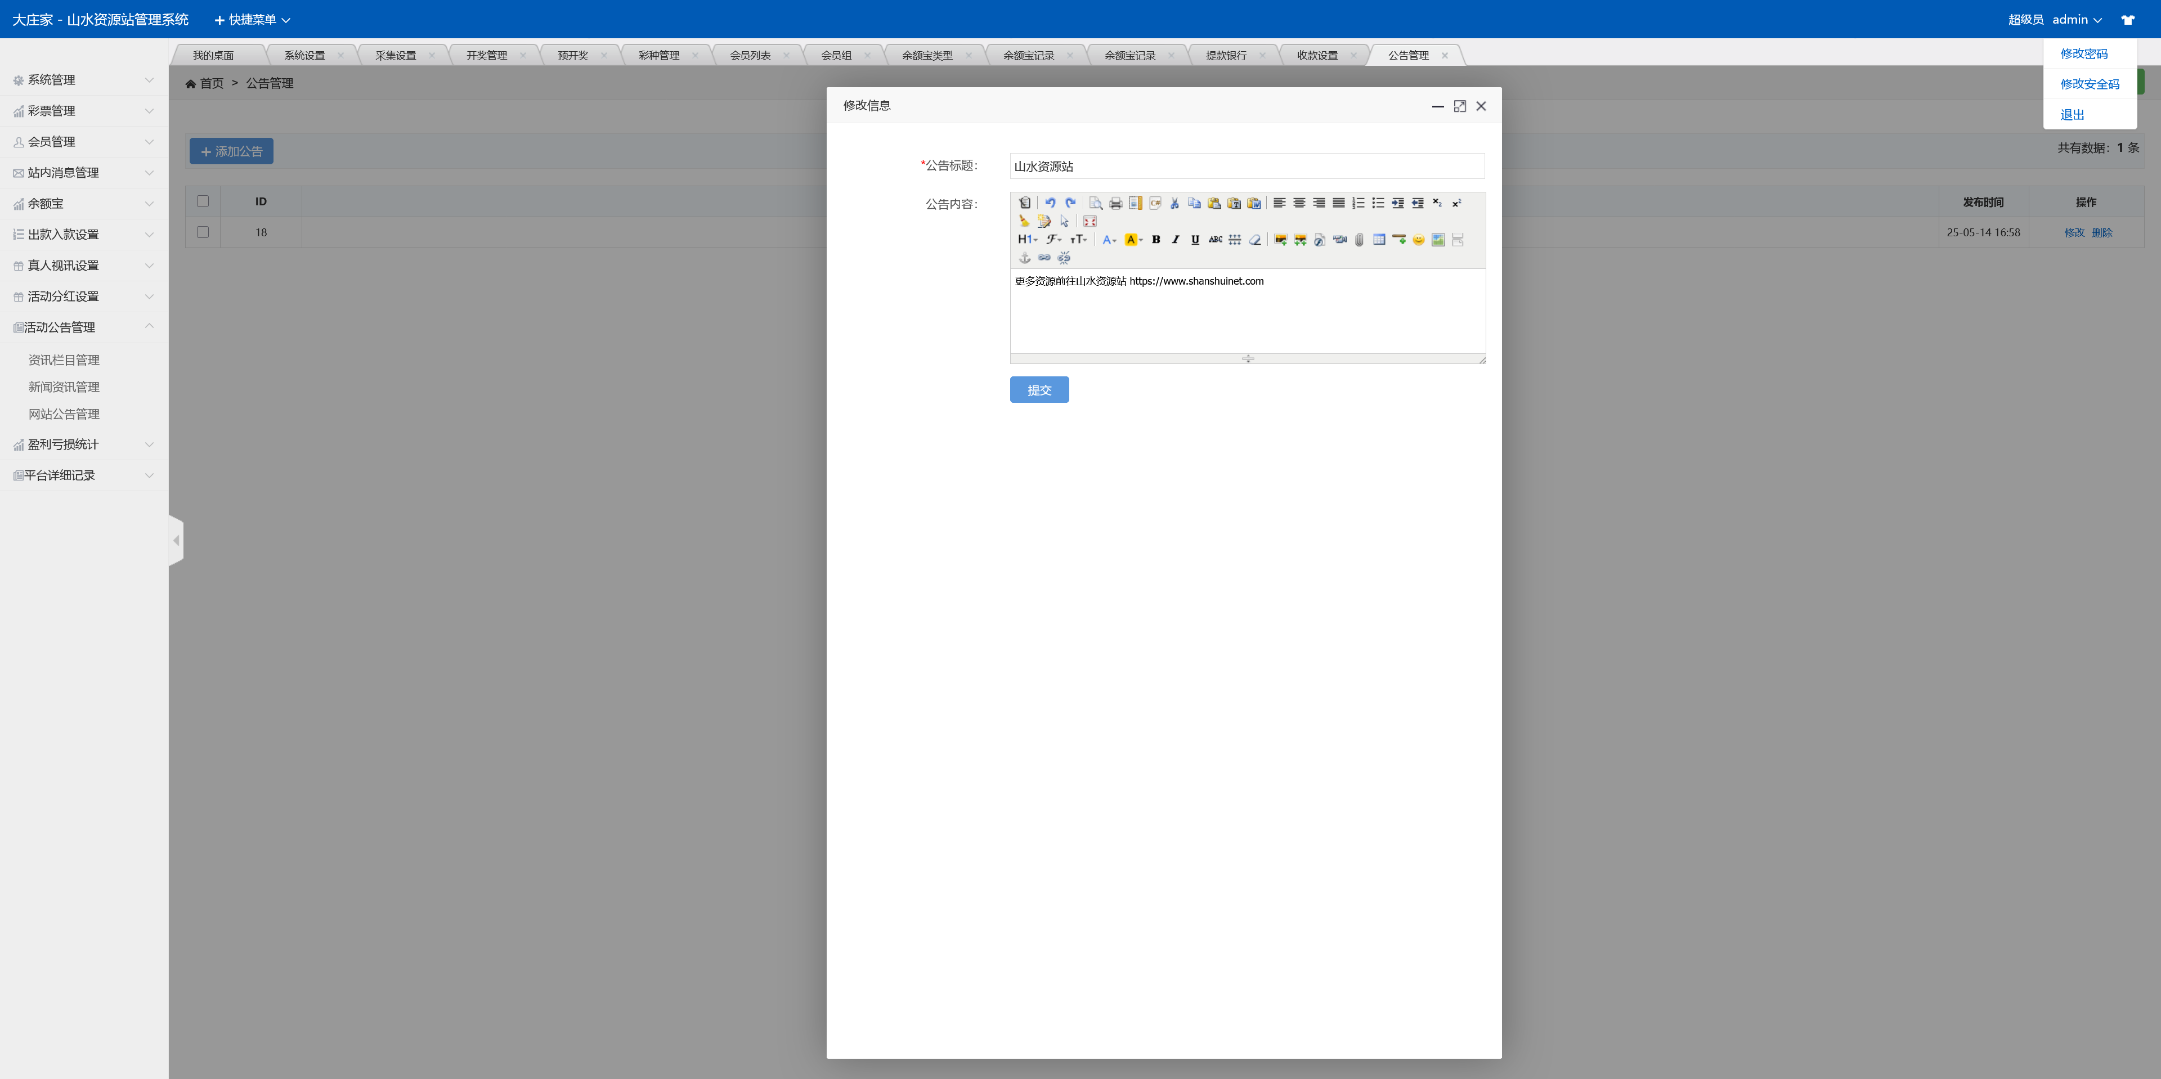Viewport: 2161px width, 1079px height.
Task: Click the print icon in editor
Action: click(1115, 203)
